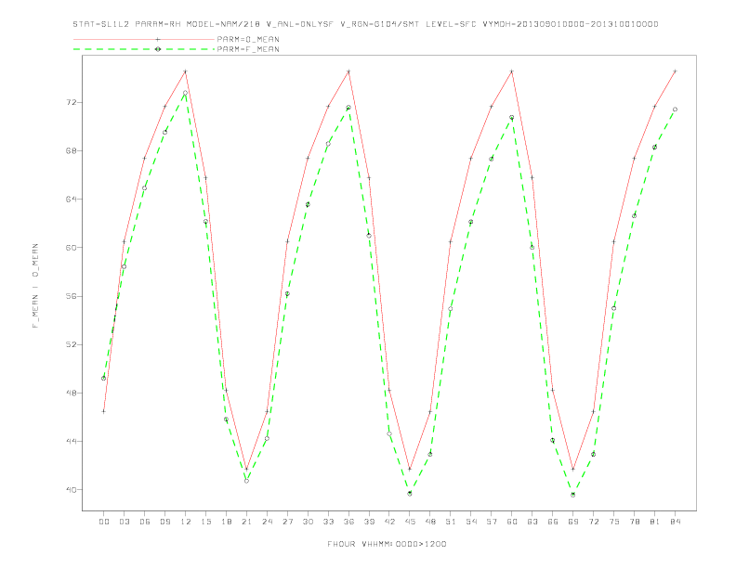
Task: Click x-axis tick label 66
Action: tap(553, 522)
